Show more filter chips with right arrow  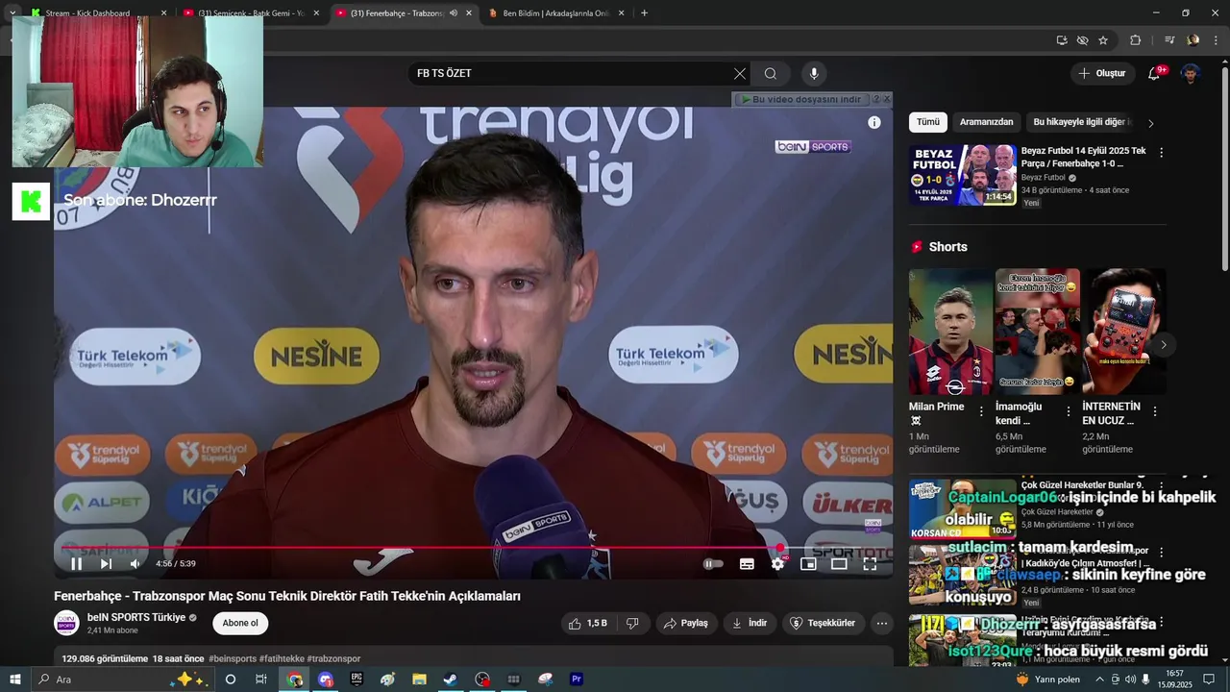[x=1150, y=123]
